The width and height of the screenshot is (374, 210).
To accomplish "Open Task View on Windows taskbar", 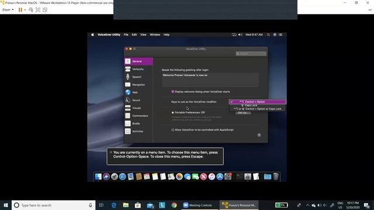I will (x=101, y=205).
